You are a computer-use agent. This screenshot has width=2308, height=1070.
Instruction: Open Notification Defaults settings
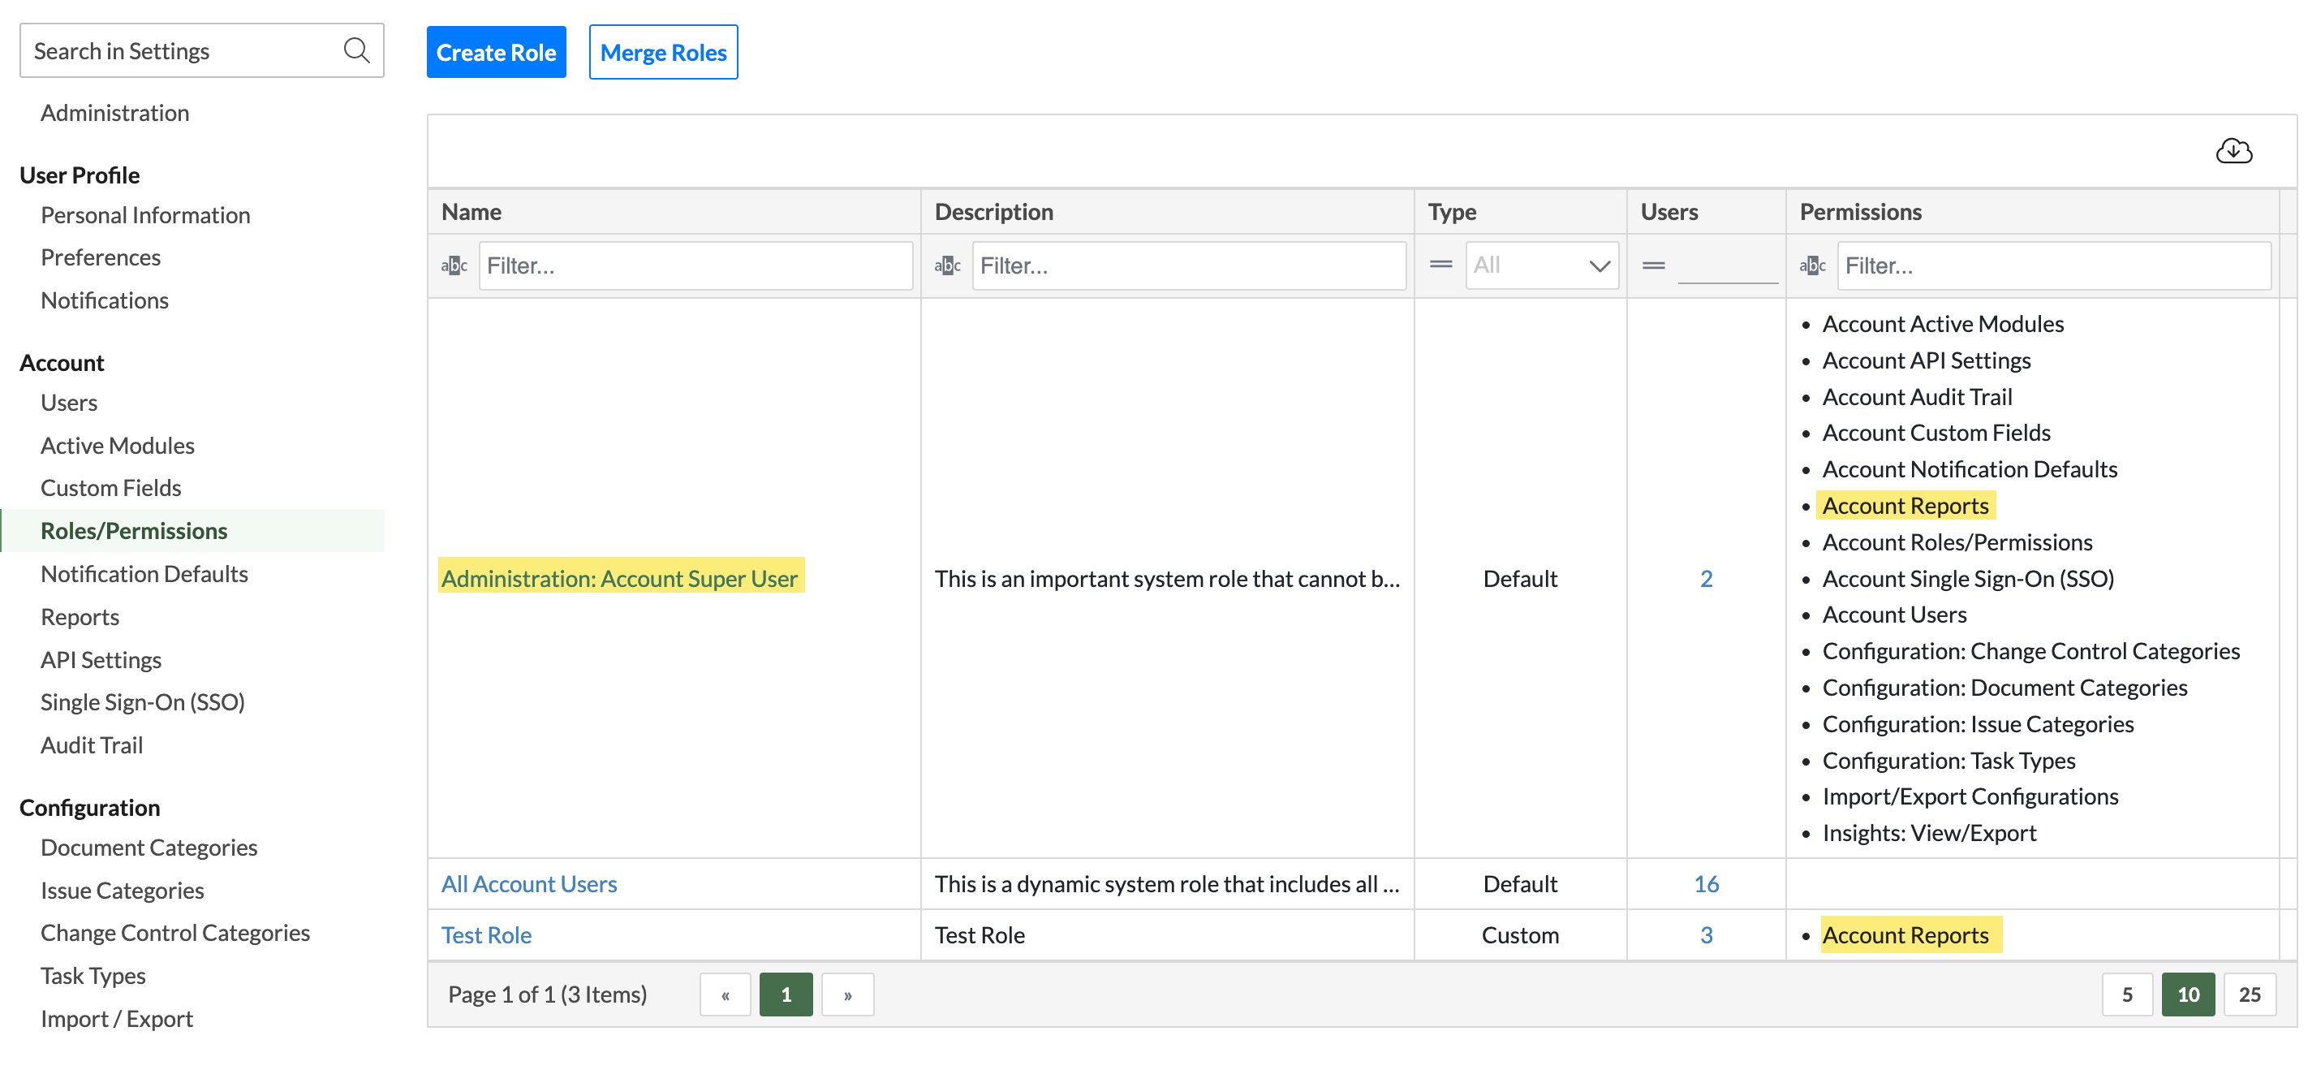point(144,573)
